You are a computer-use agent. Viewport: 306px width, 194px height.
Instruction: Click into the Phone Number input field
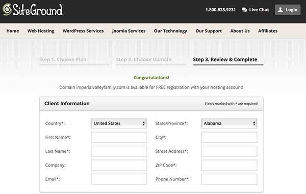coord(229,179)
